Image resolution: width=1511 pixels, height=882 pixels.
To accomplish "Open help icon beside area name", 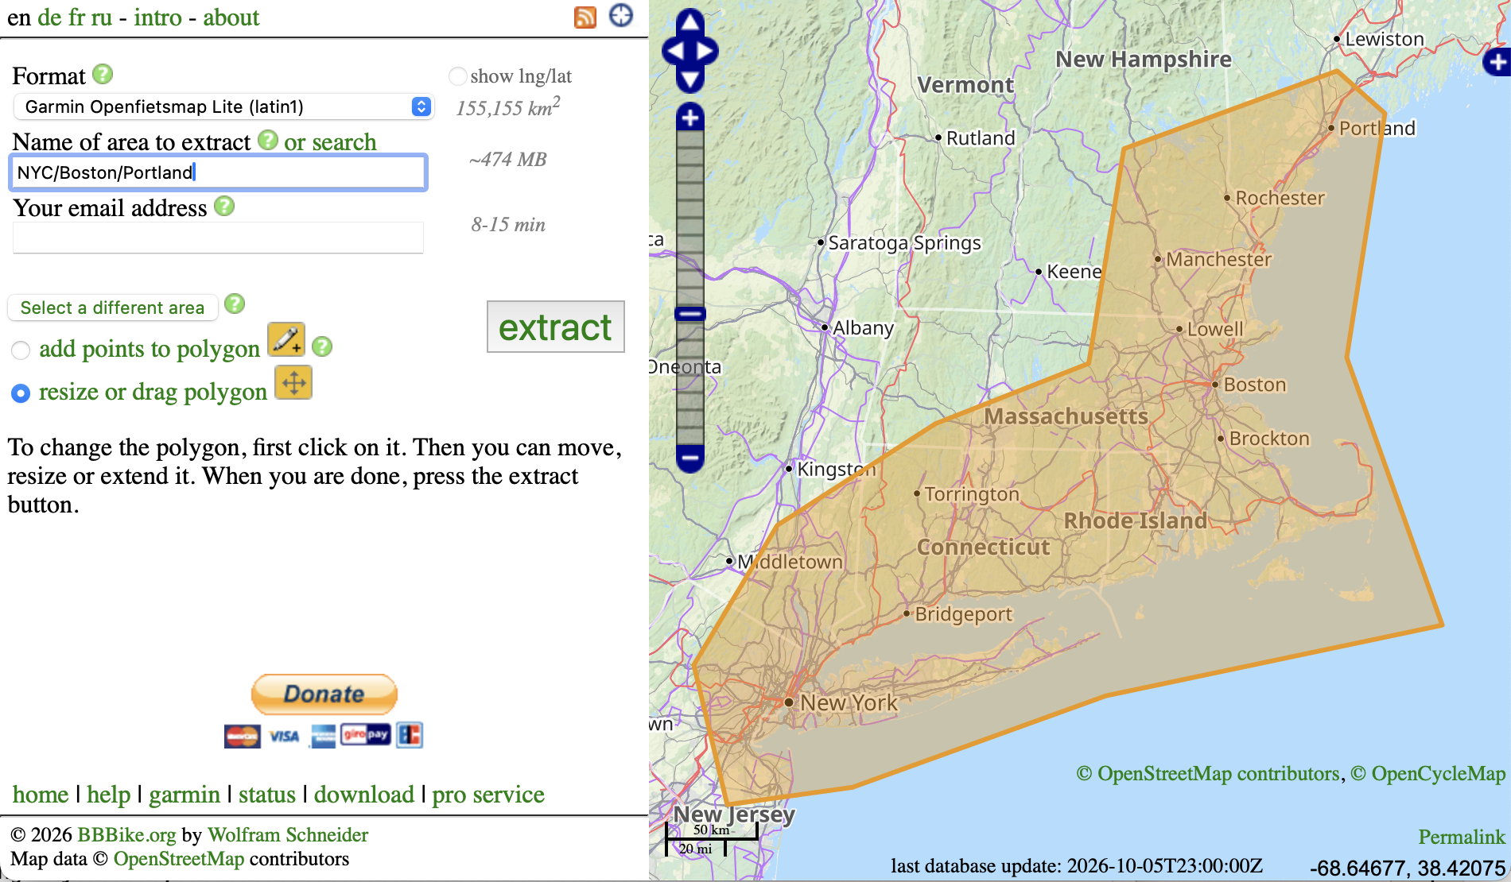I will point(269,140).
